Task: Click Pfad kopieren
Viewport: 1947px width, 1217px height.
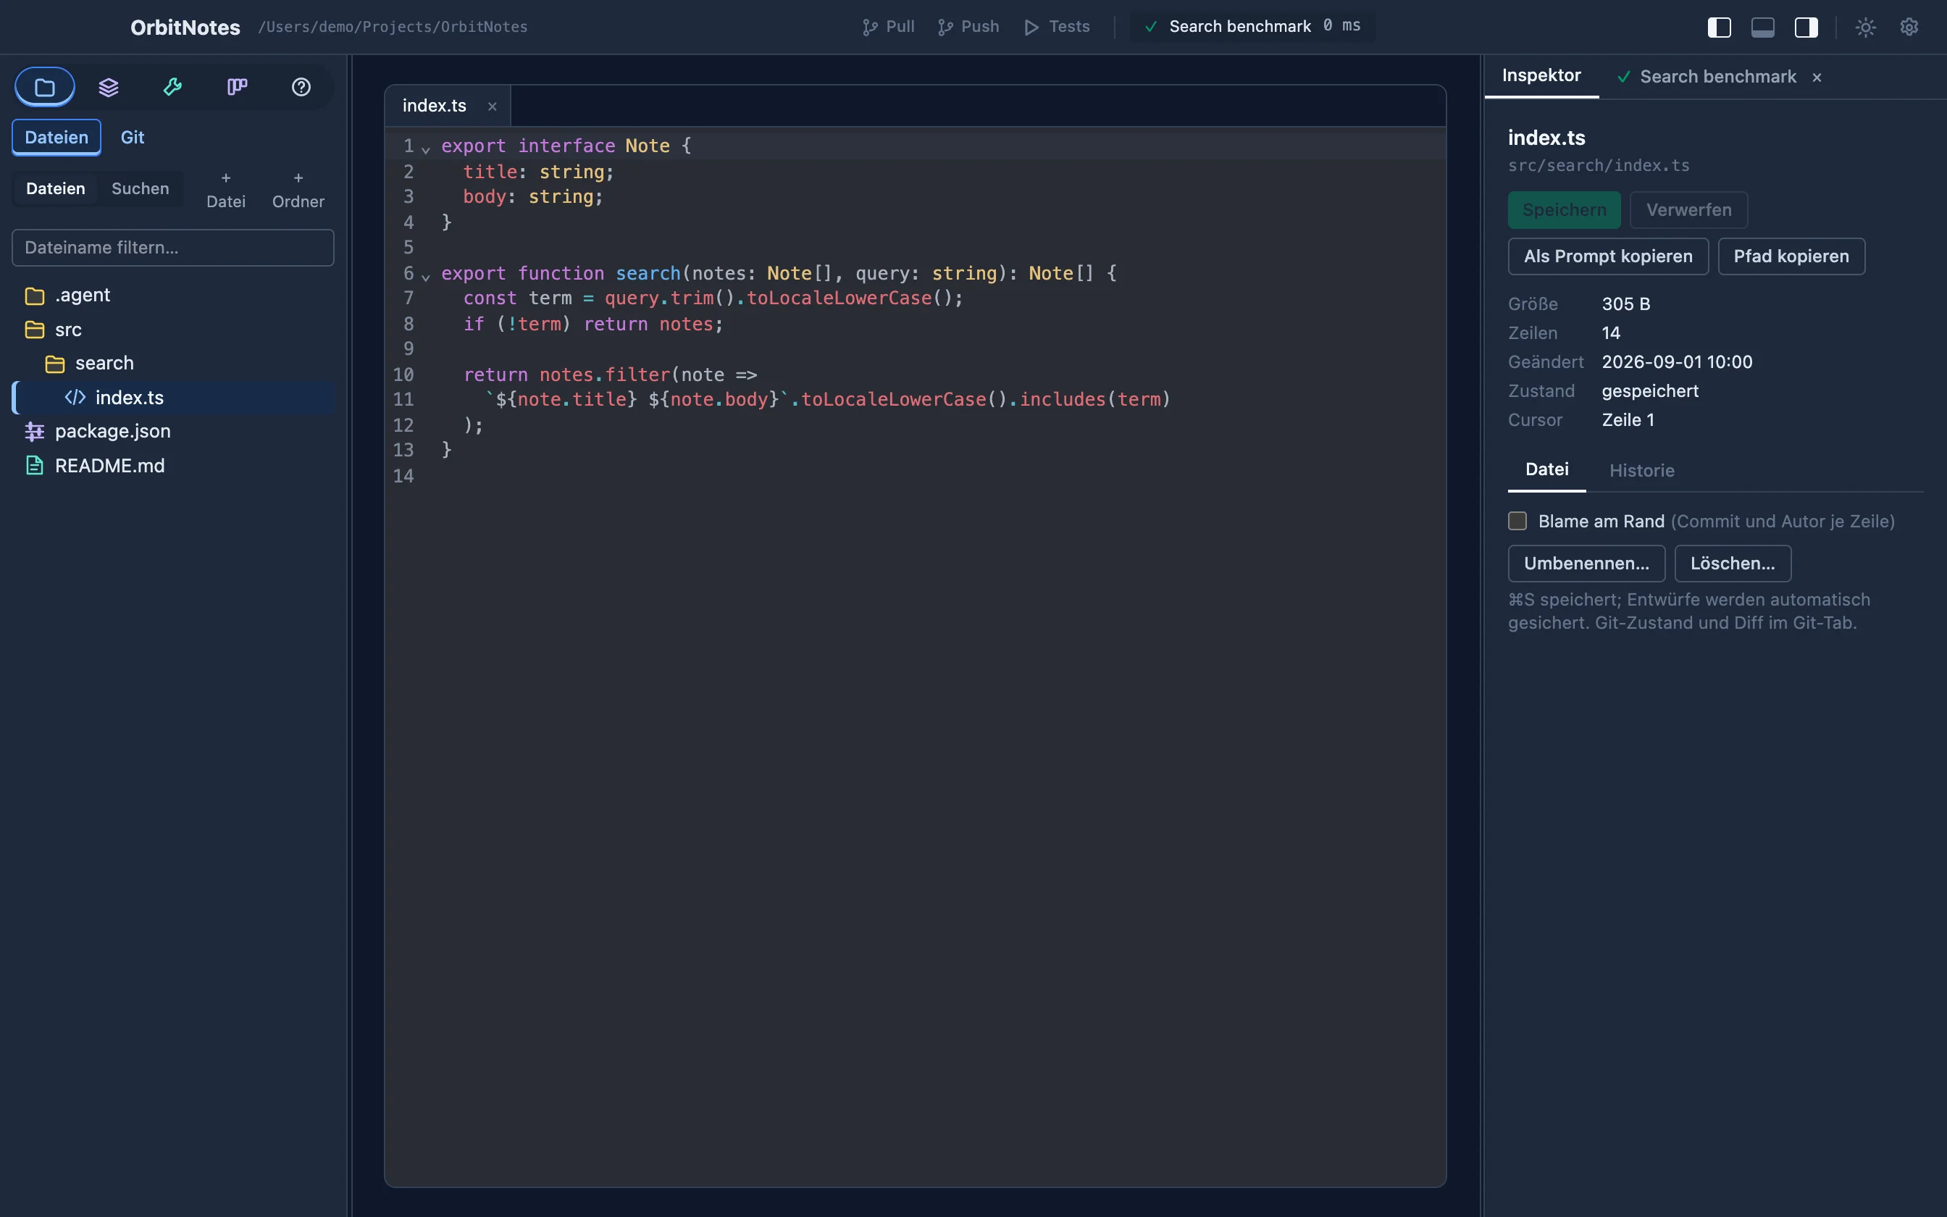Action: tap(1791, 256)
